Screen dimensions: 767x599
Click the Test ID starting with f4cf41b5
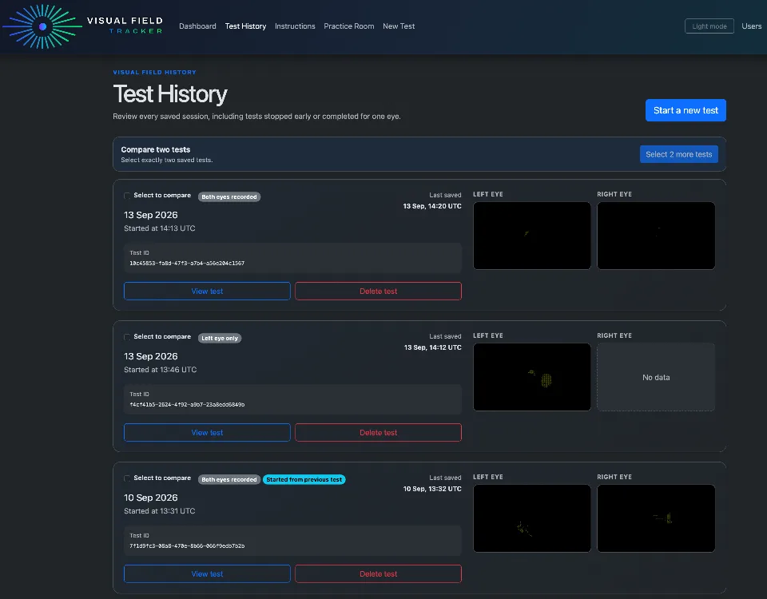[x=187, y=404]
